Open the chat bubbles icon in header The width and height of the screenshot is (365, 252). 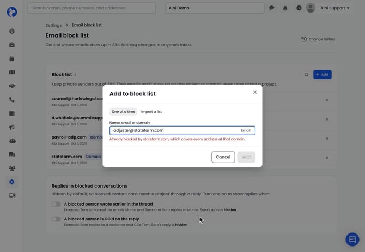[x=271, y=8]
